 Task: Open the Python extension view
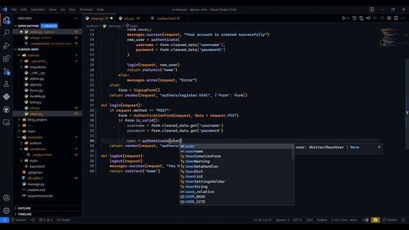pos(6,96)
